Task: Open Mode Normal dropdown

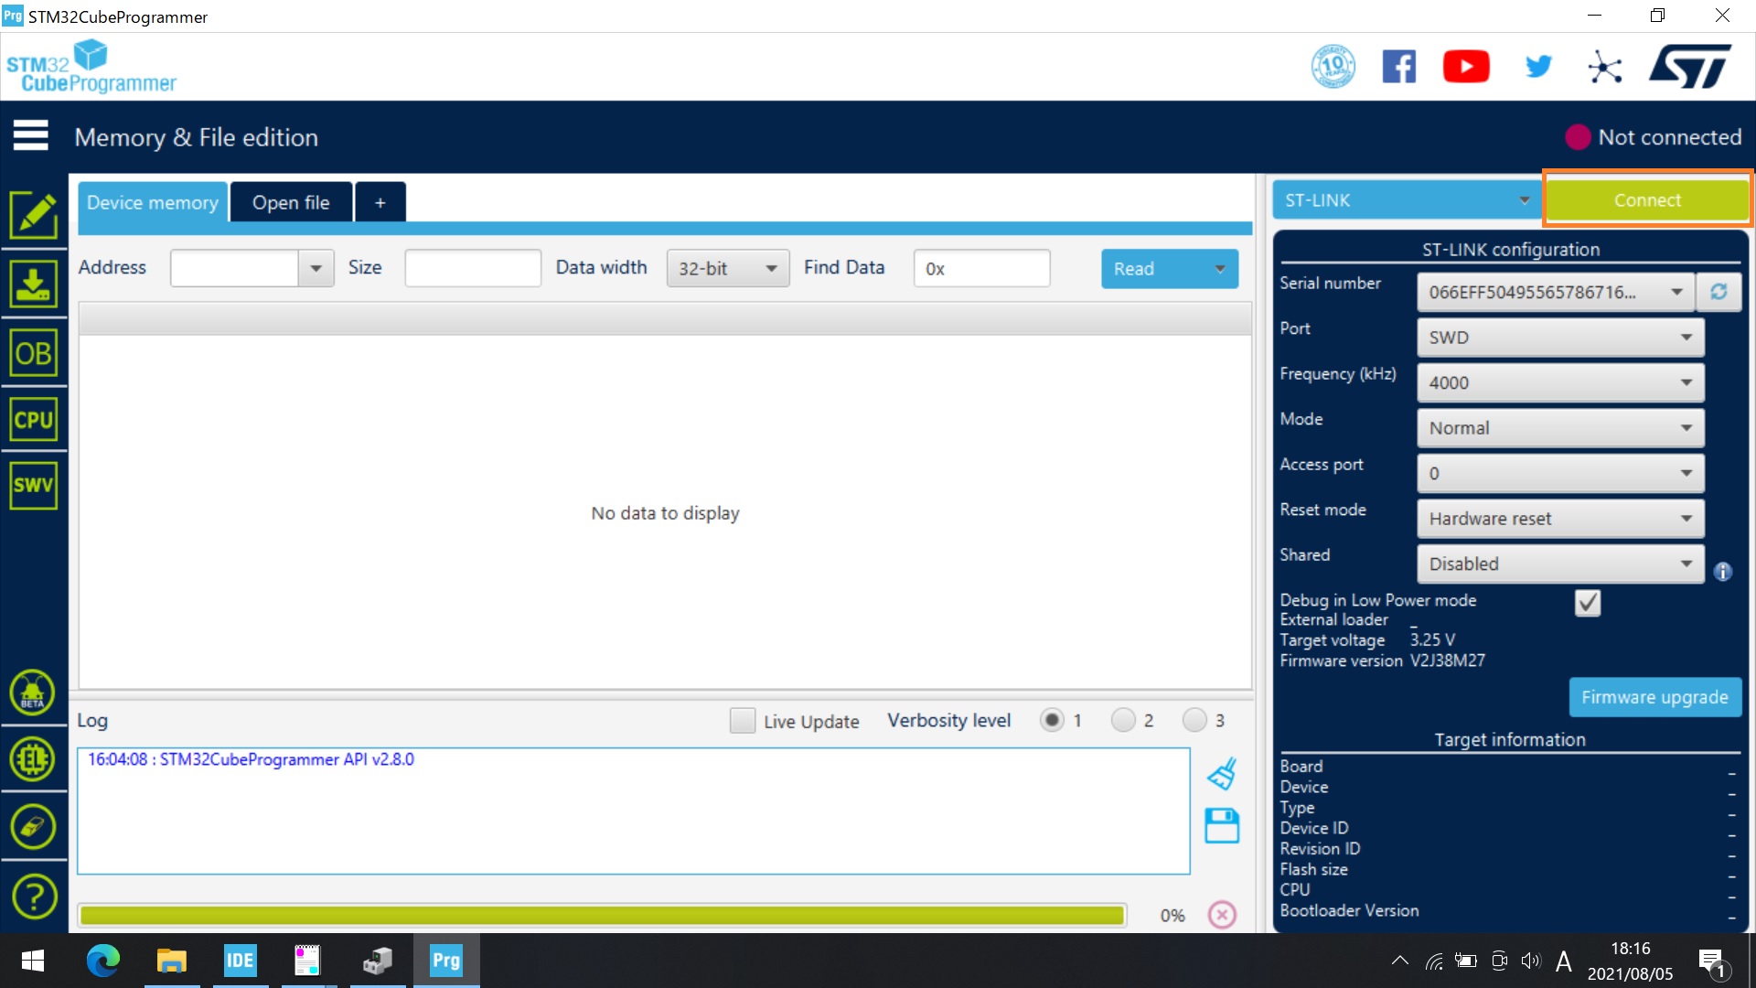Action: pyautogui.click(x=1560, y=428)
